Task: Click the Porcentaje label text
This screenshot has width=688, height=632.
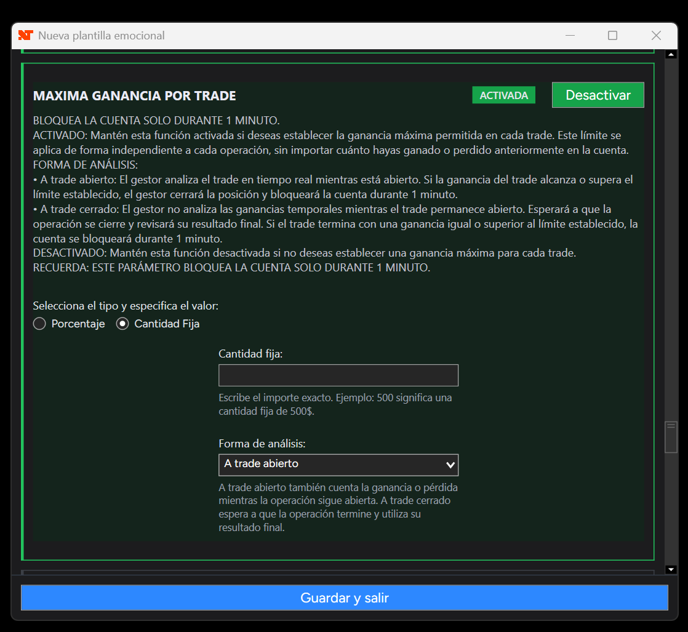Action: (x=78, y=324)
